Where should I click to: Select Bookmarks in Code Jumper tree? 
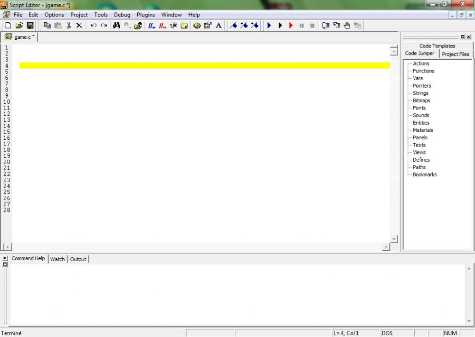pyautogui.click(x=424, y=174)
